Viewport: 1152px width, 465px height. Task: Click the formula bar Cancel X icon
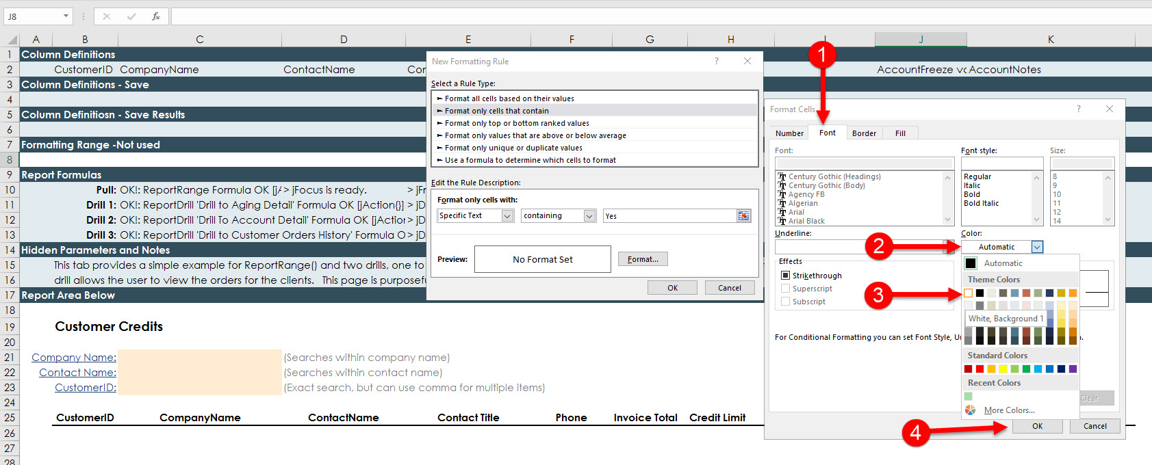coord(107,16)
